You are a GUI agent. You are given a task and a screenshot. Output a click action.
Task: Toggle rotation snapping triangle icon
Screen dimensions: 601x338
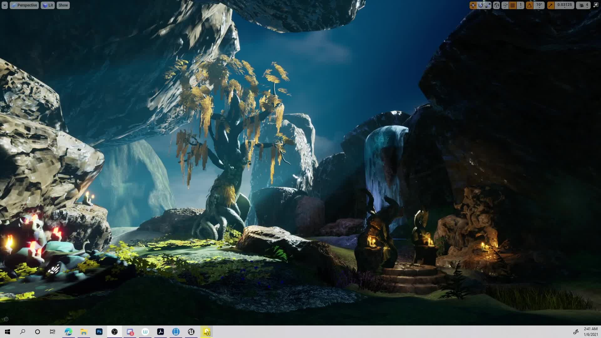(529, 5)
